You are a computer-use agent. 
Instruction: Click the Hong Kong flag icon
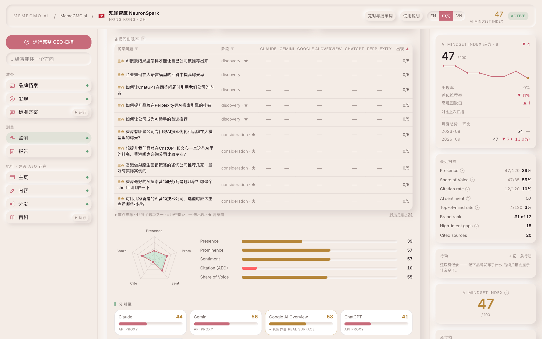coord(101,16)
